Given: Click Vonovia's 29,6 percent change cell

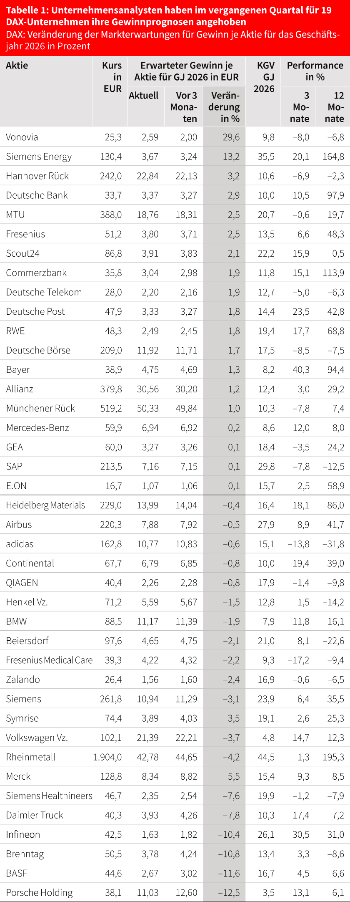Looking at the screenshot, I should coord(231,137).
